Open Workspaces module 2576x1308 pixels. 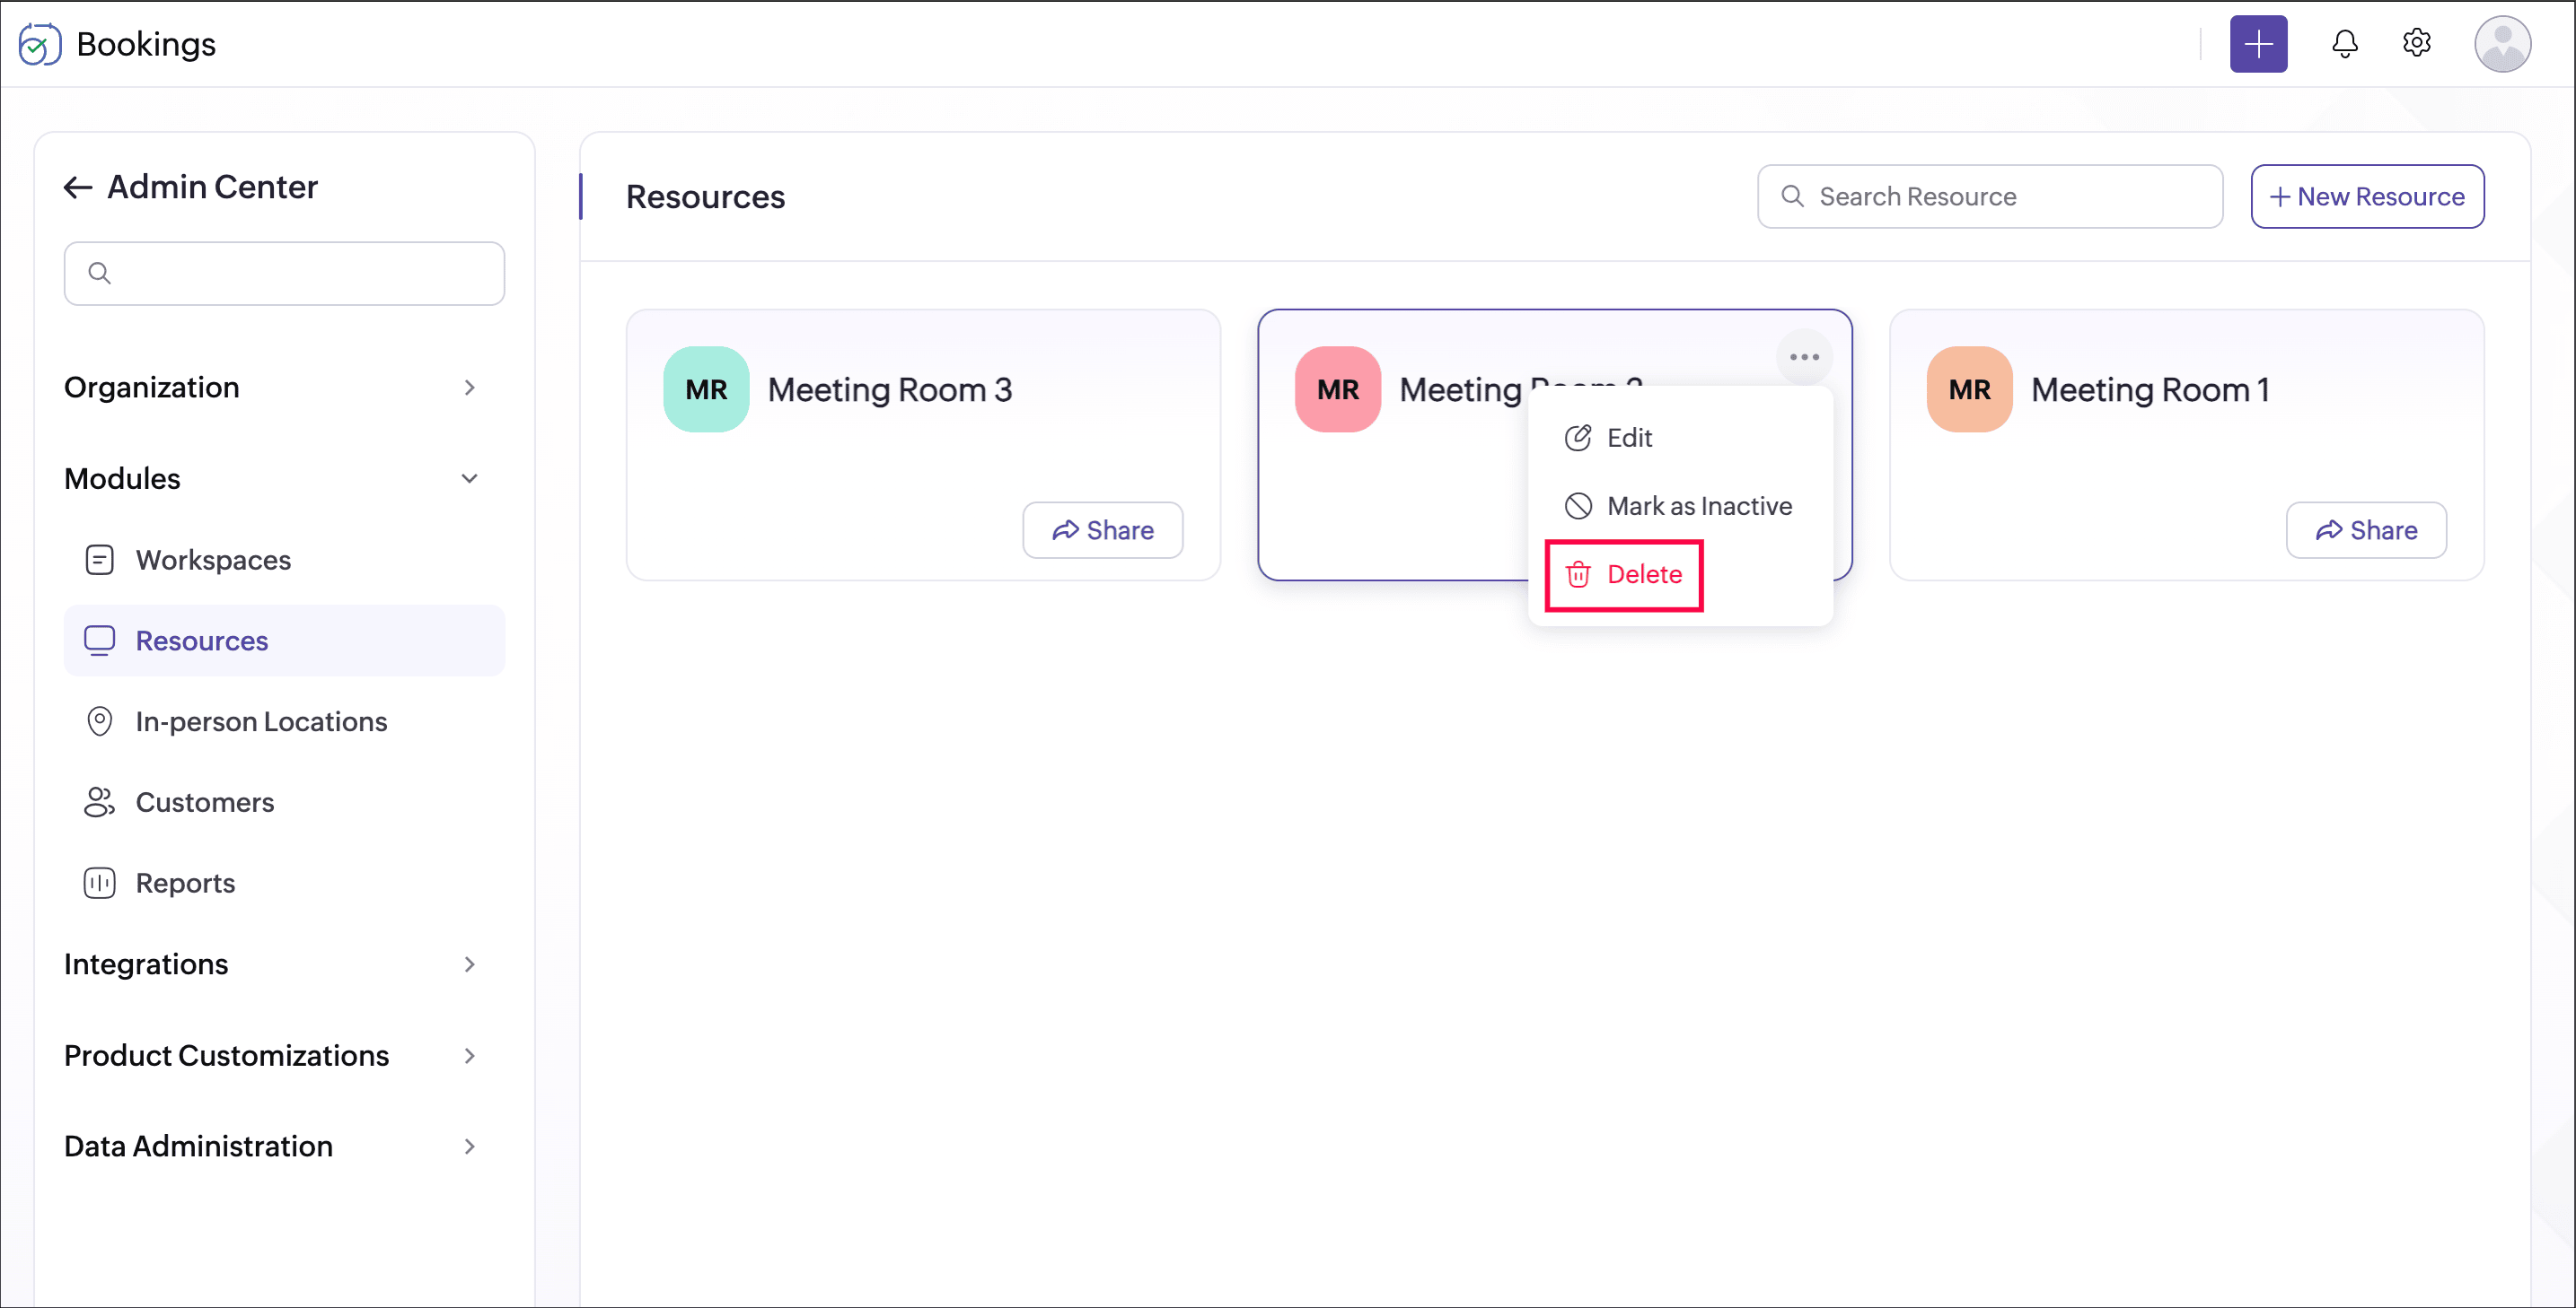click(x=284, y=560)
